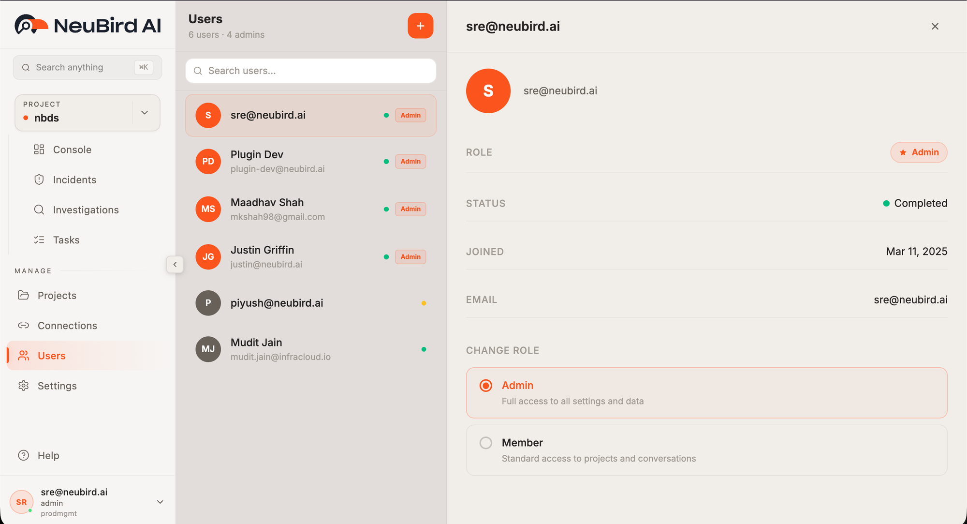The width and height of the screenshot is (967, 524).
Task: Select Users in the Manage menu
Action: [51, 355]
